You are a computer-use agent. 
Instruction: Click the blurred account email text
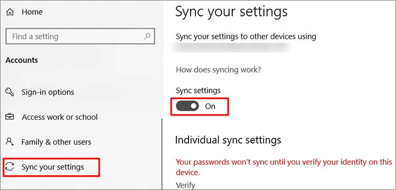(x=231, y=47)
